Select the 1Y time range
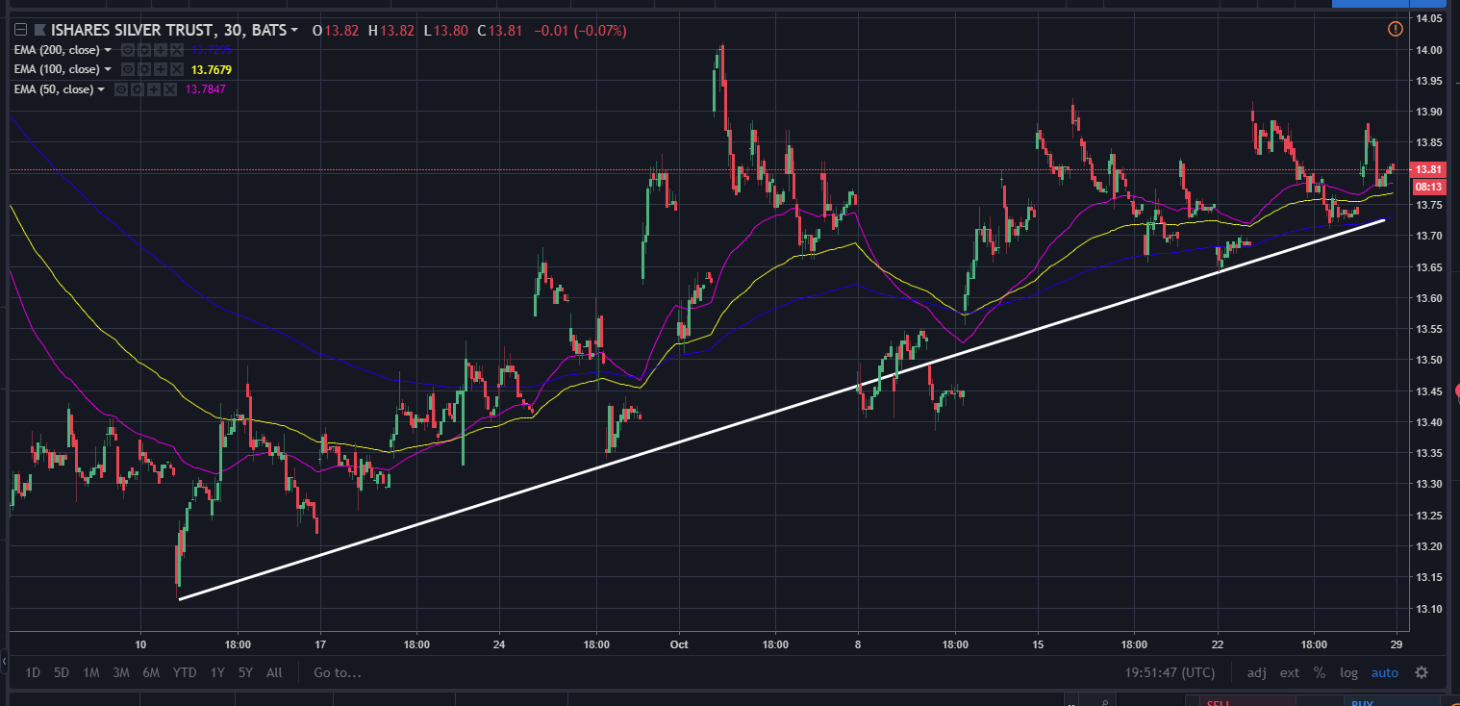Image resolution: width=1460 pixels, height=706 pixels. click(217, 672)
